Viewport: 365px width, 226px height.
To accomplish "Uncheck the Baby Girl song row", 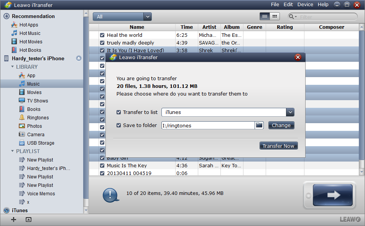I will click(x=102, y=158).
